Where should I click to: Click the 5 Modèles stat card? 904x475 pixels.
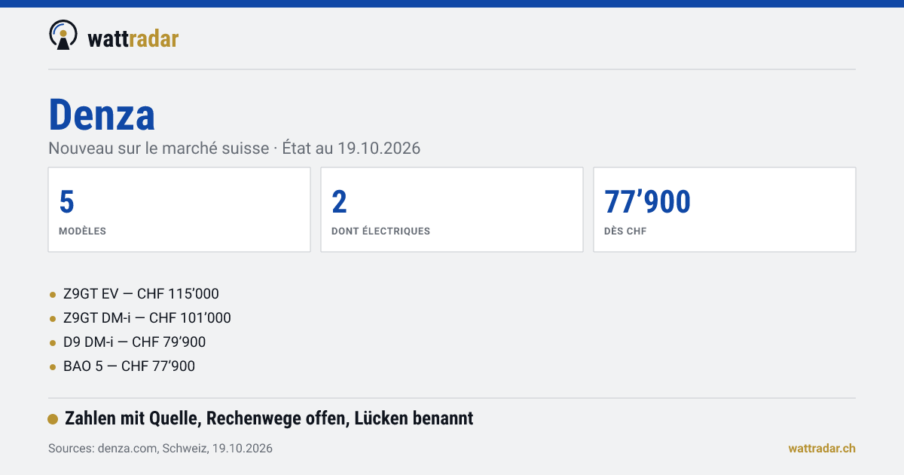179,210
